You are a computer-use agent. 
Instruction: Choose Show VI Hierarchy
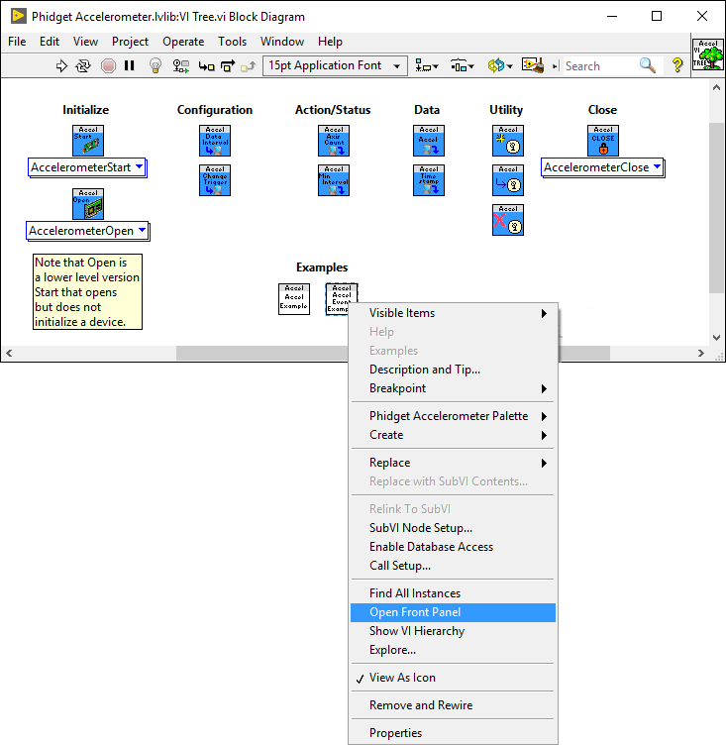point(453,631)
